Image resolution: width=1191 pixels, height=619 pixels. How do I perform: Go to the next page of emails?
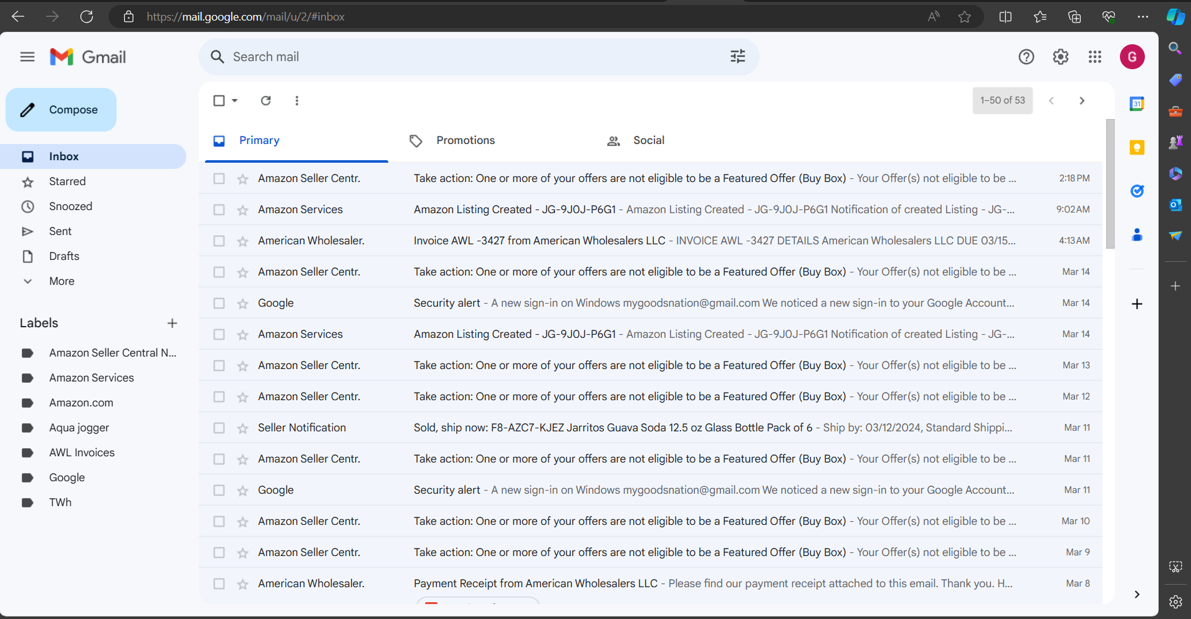(x=1082, y=100)
